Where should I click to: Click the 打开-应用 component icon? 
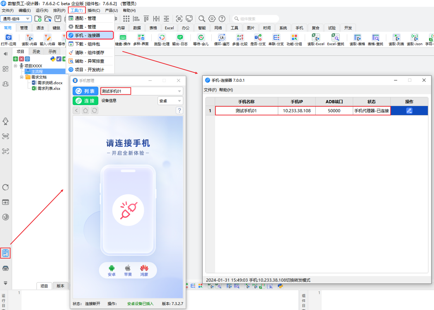coord(8,38)
